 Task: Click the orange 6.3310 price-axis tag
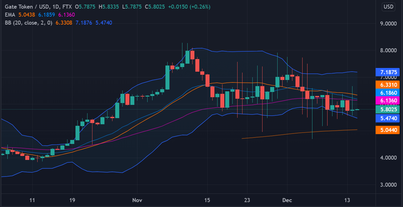click(388, 85)
